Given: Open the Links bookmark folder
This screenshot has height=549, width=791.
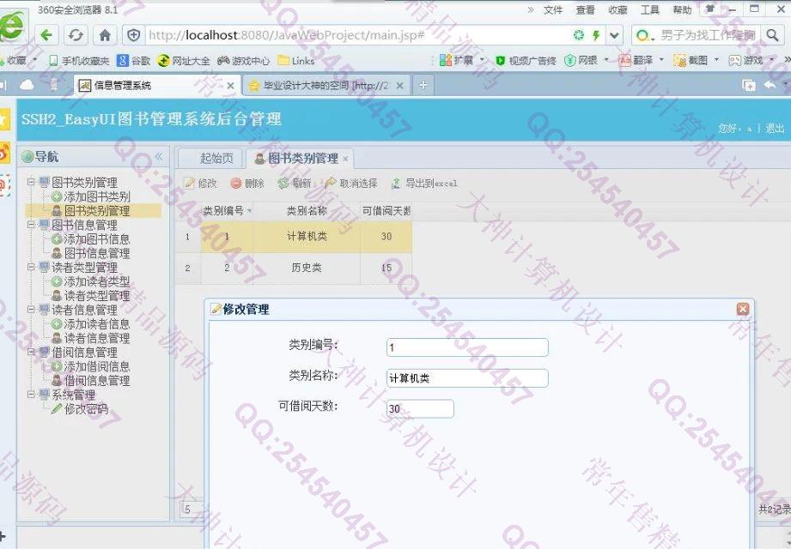Looking at the screenshot, I should pos(296,61).
